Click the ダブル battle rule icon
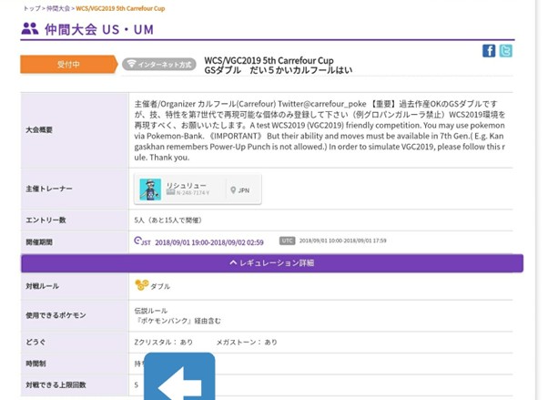The image size is (548, 400). pos(141,285)
